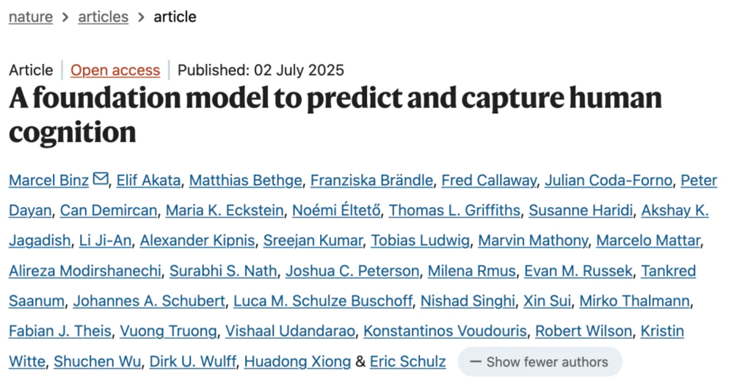
Task: Open the articles breadcrumb link
Action: pos(103,17)
